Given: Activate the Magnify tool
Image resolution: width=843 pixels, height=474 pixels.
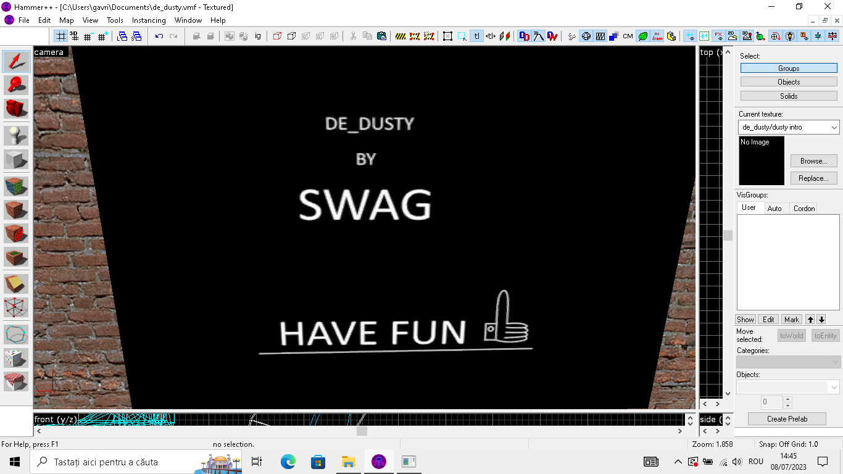Looking at the screenshot, I should pyautogui.click(x=17, y=85).
